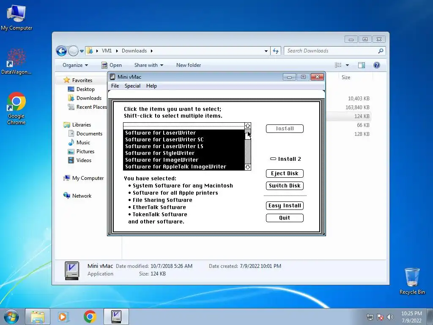Viewport: 433px width, 325px height.
Task: Open Pictures library in sidebar
Action: [x=81, y=151]
